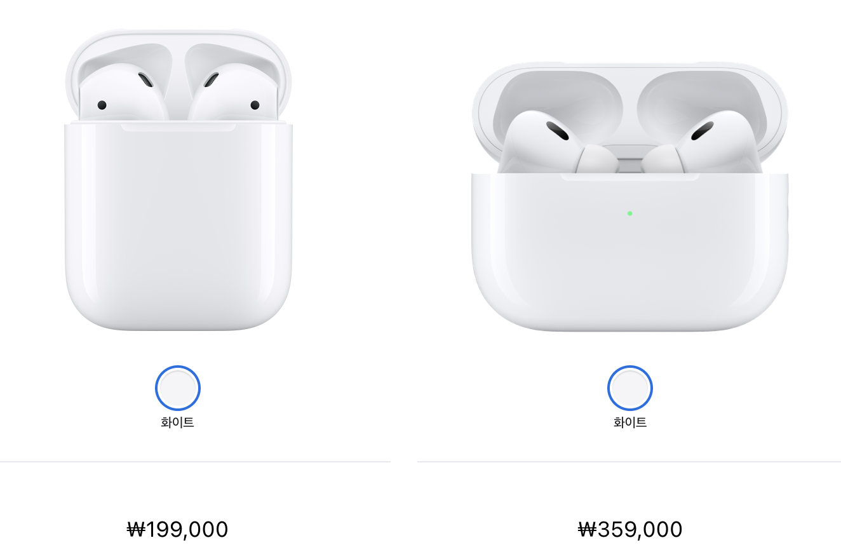Click the 화이트 label beneath the right swatch
The image size is (841, 559).
[630, 422]
